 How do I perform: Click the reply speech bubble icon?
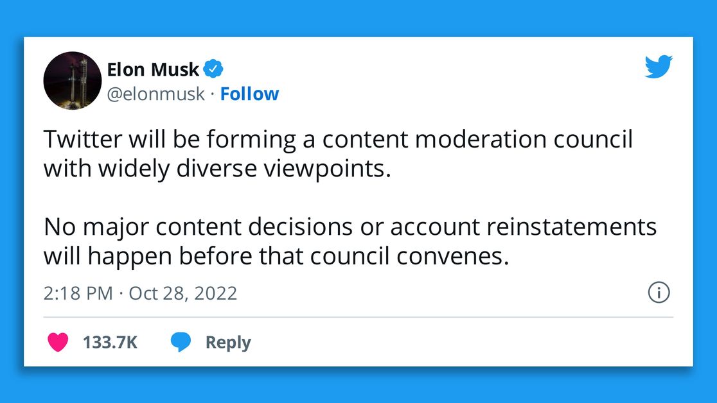tap(180, 343)
